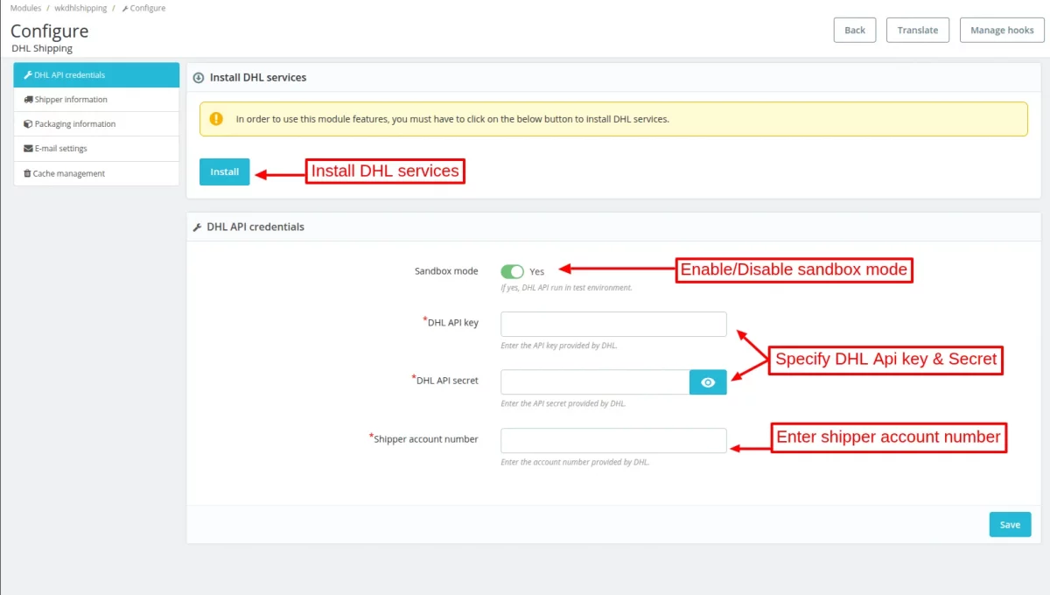
Task: Click the Install button
Action: (x=224, y=171)
